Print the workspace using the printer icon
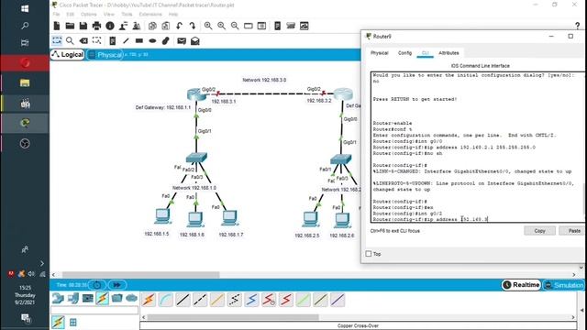 coord(96,26)
